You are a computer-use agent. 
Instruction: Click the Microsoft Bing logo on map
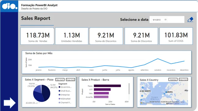(145, 103)
